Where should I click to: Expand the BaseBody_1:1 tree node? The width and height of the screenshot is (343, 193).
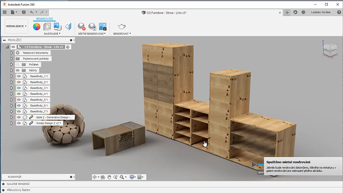[12, 76]
